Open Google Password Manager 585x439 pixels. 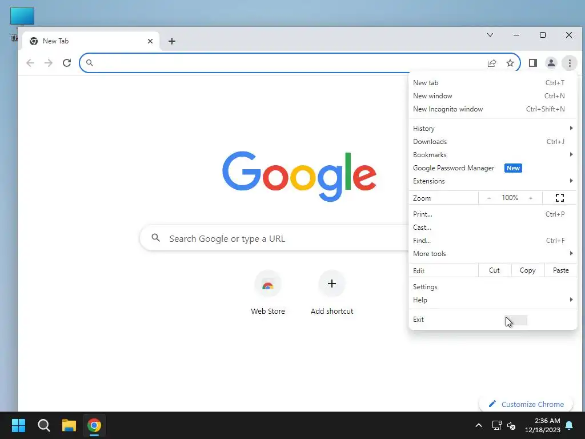492,168
